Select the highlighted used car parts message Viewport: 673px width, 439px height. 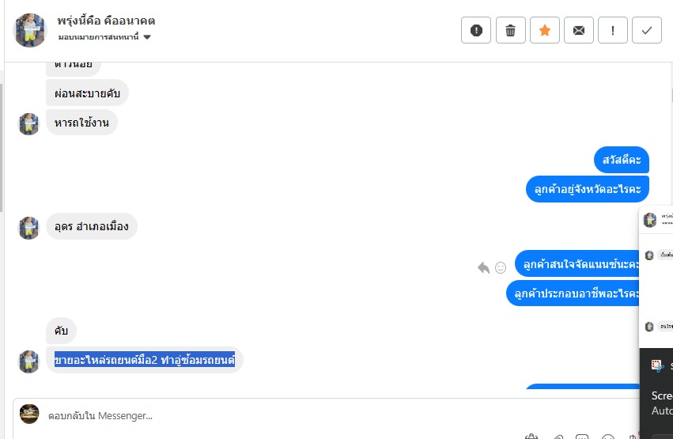click(144, 360)
